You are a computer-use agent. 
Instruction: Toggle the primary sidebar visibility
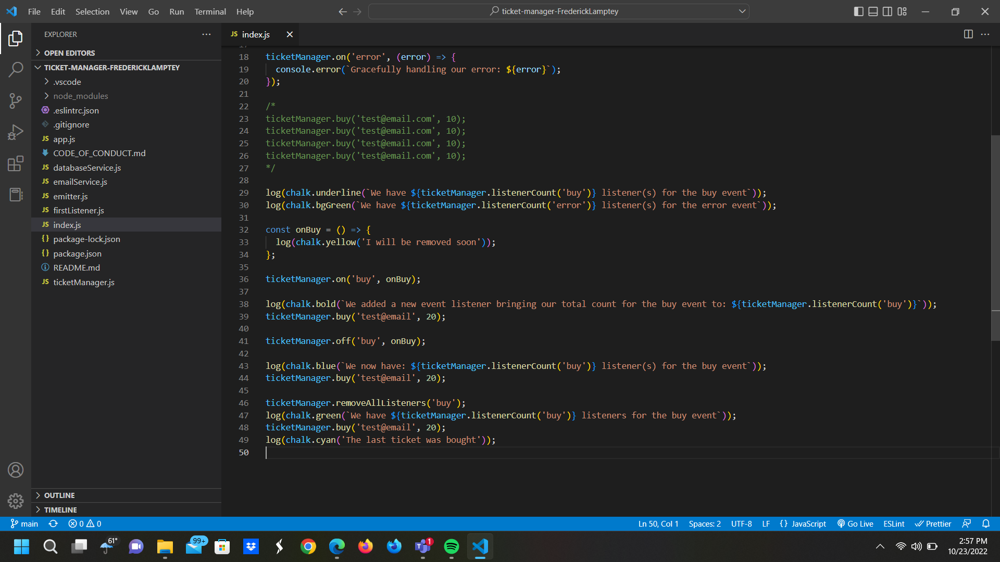click(x=859, y=11)
